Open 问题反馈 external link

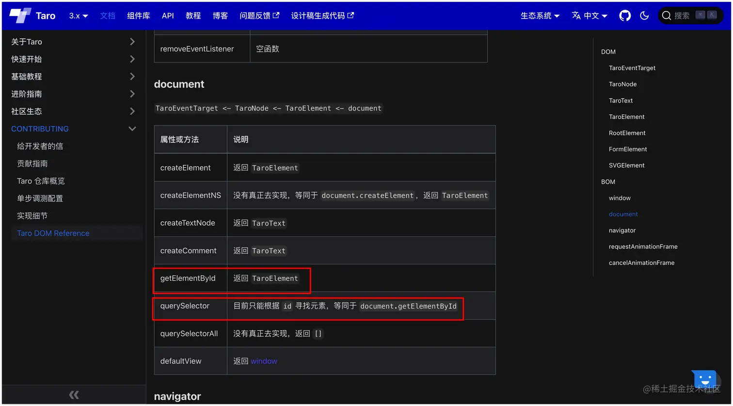click(259, 16)
